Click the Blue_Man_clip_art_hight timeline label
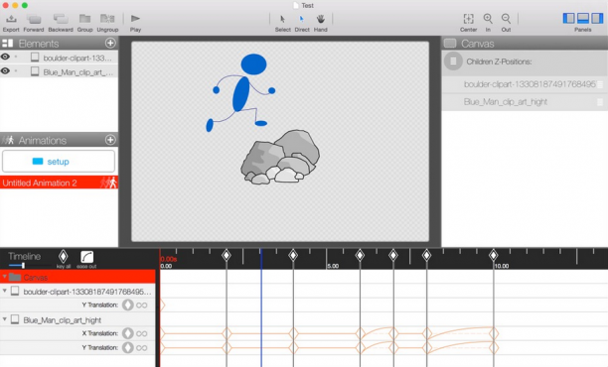 (62, 320)
